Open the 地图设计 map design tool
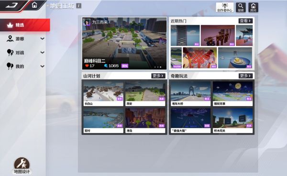 click(22, 165)
